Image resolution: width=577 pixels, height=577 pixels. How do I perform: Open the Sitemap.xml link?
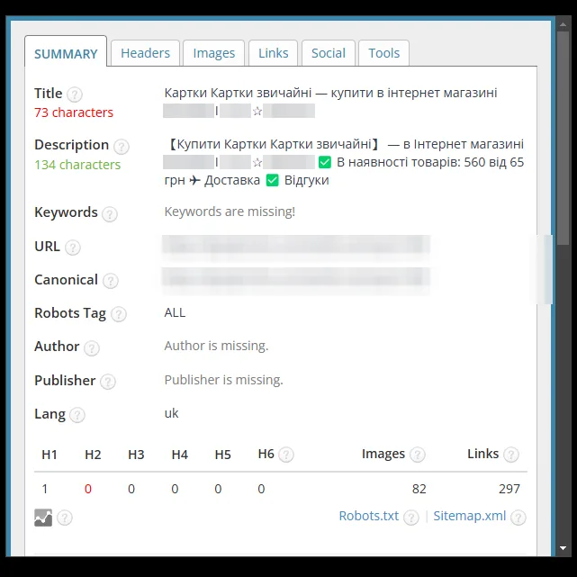470,516
